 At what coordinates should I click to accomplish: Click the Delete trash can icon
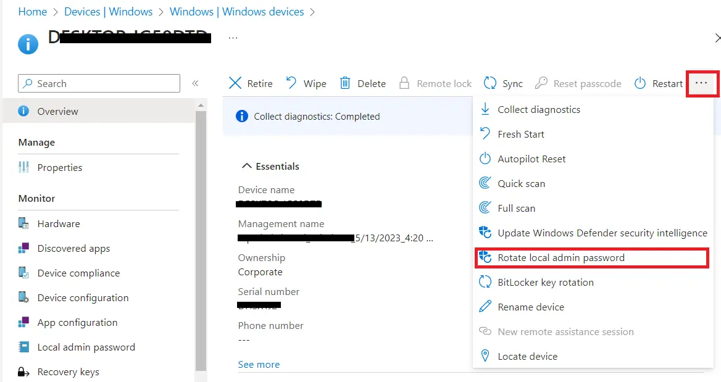[x=346, y=83]
